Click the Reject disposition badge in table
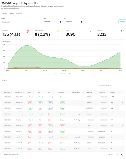This screenshot has width=126, height=159. click(x=63, y=126)
